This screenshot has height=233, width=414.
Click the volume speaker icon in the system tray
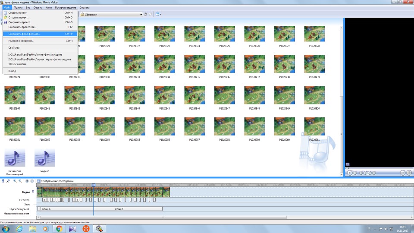click(386, 229)
